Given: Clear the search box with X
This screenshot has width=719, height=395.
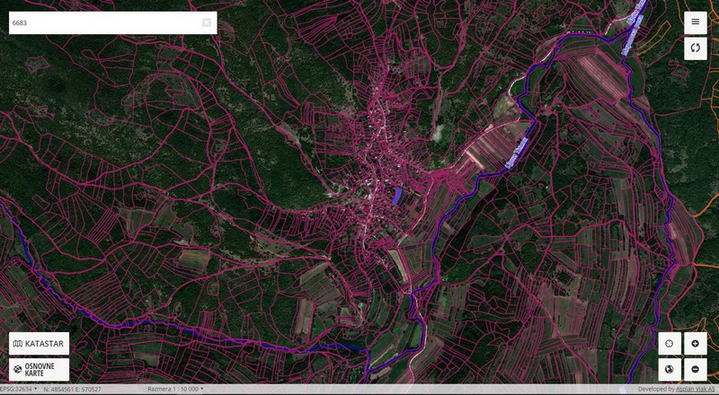Looking at the screenshot, I should (x=206, y=22).
